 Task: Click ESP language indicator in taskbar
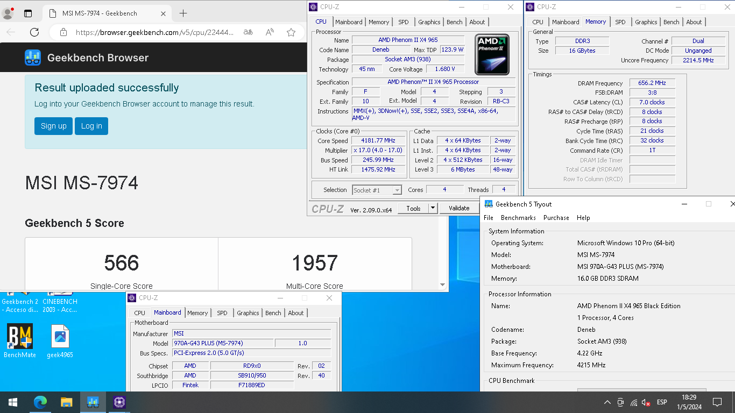tap(662, 402)
